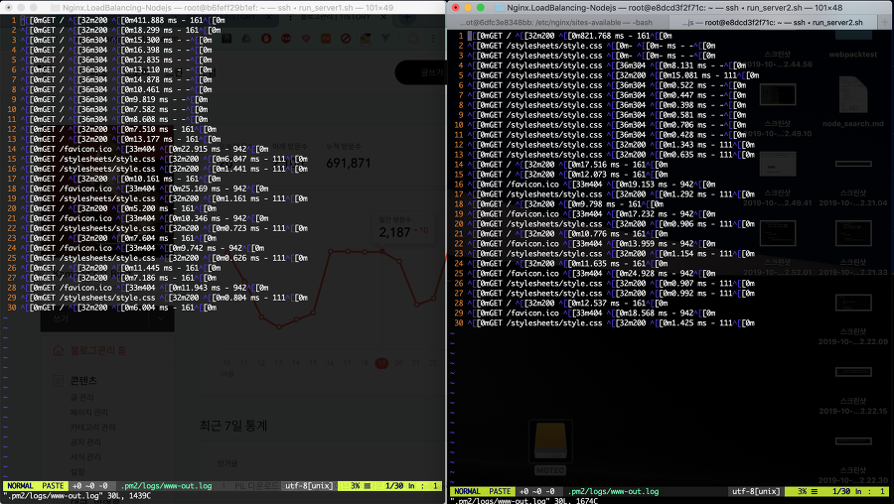Click the style.css 200 line with 15.081 ms
The width and height of the screenshot is (894, 504).
coord(614,75)
